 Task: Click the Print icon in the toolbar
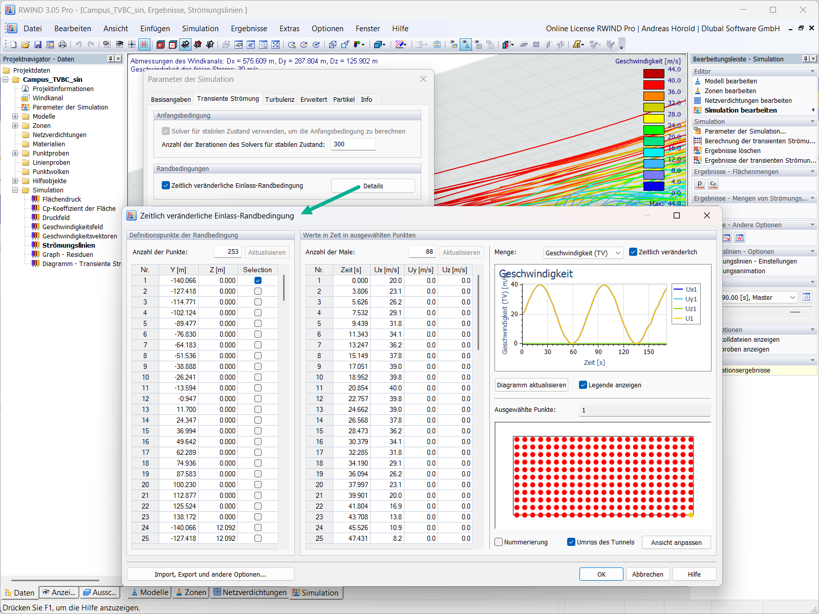(x=62, y=45)
